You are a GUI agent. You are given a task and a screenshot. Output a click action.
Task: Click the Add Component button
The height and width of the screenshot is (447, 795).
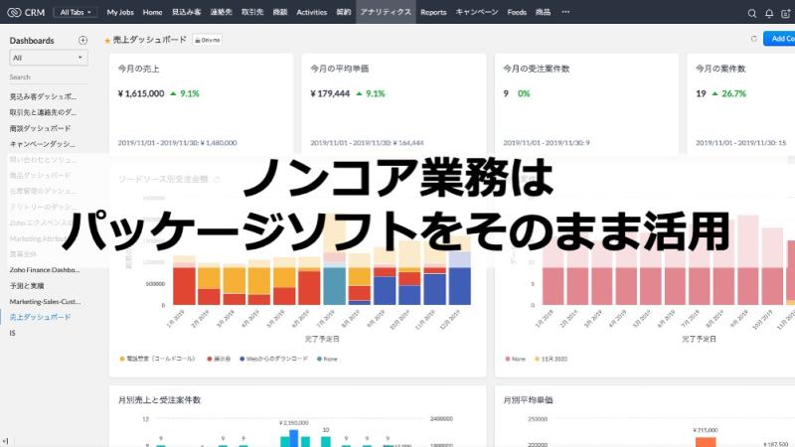(x=779, y=39)
